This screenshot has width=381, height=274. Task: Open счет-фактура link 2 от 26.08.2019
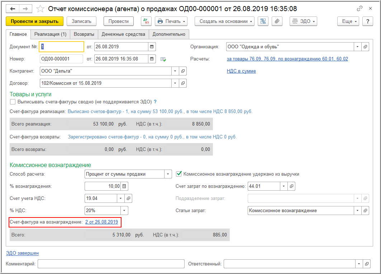point(101,222)
